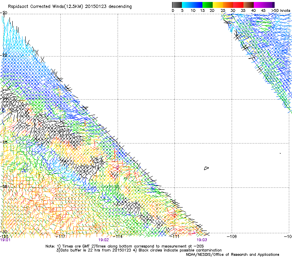Click the '-114' longitude axis label
This screenshot has height=257, width=292.
[118, 236]
